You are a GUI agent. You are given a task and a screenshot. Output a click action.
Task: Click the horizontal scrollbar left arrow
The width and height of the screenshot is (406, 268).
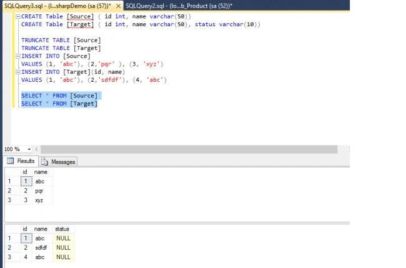point(36,149)
